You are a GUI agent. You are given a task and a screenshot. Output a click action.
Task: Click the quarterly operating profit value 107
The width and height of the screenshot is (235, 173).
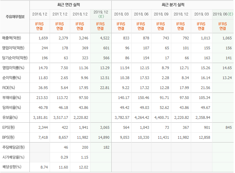pyautogui.click(x=146, y=48)
